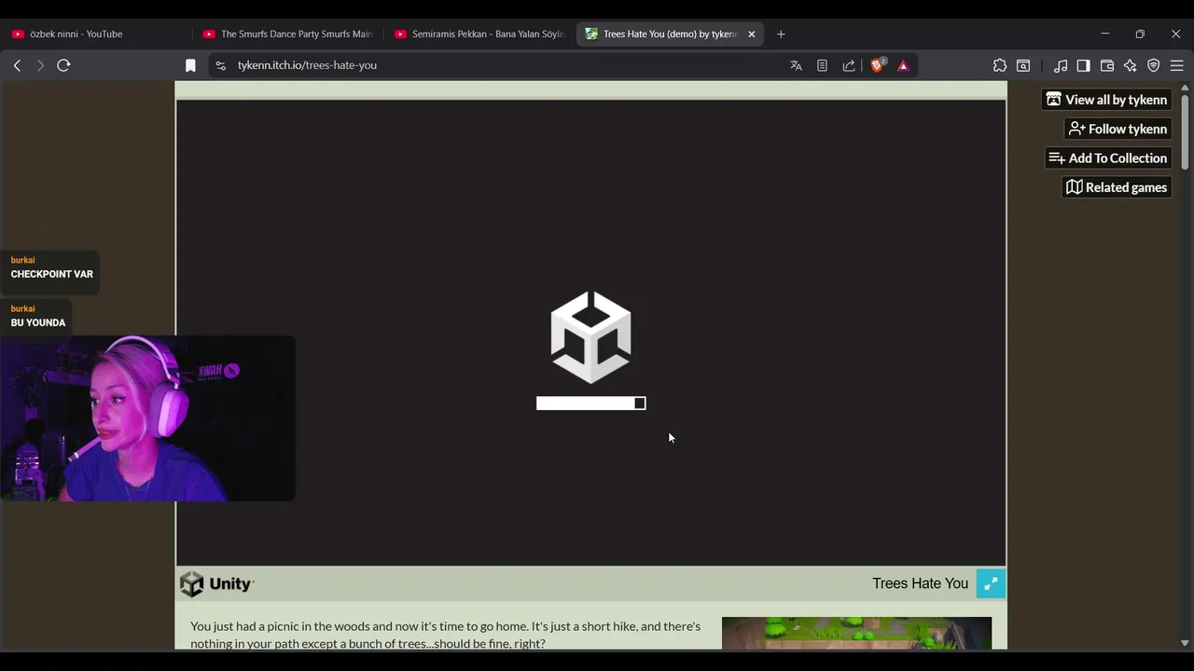Go back to the previous page
Screen dimensions: 1194x671
(x=17, y=65)
